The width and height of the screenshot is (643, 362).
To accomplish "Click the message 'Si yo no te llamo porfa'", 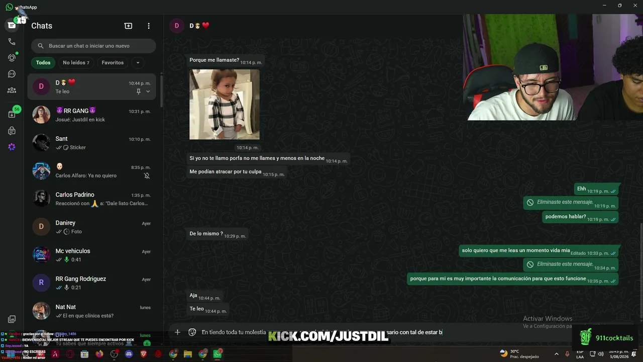I will coord(268,159).
